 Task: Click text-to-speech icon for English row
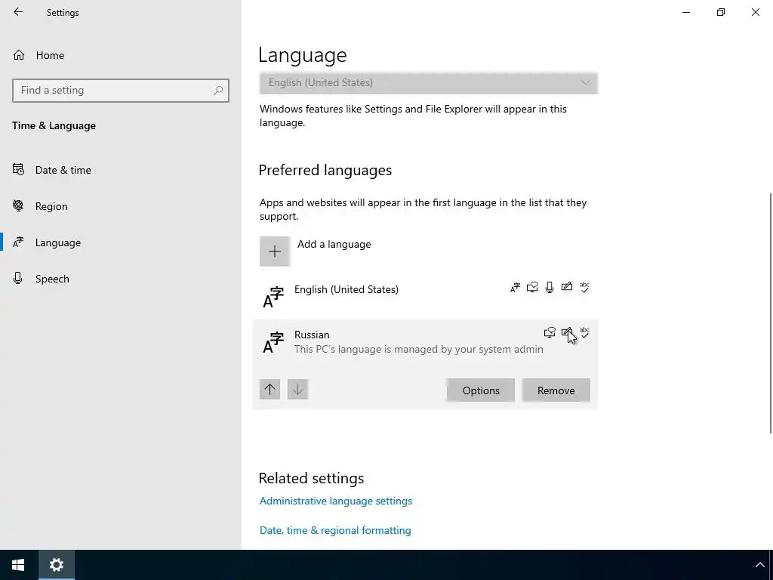532,287
